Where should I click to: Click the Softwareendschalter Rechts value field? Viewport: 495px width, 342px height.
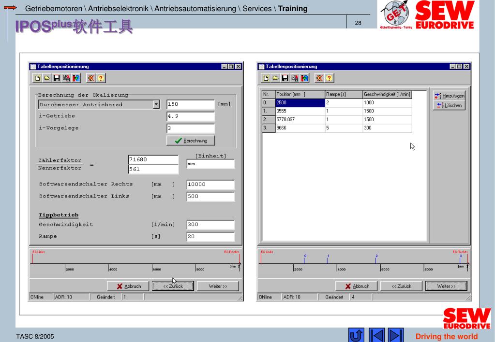pyautogui.click(x=210, y=185)
